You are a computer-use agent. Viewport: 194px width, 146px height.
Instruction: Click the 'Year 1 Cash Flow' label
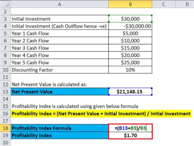30,33
